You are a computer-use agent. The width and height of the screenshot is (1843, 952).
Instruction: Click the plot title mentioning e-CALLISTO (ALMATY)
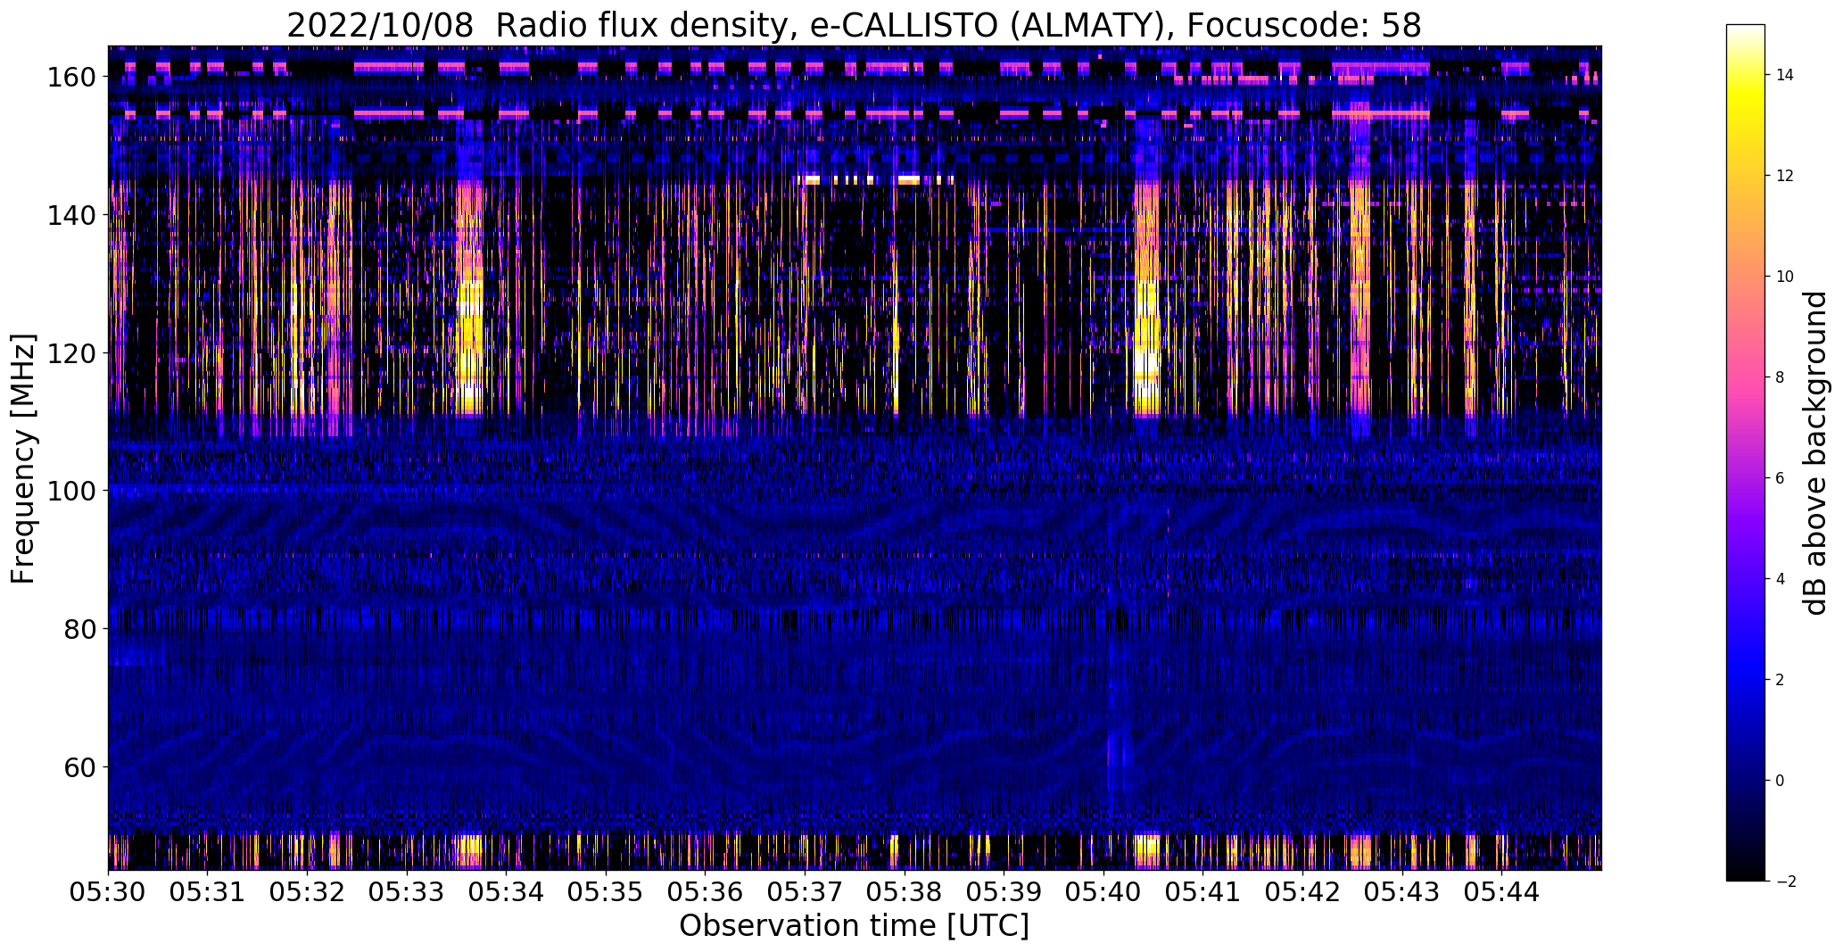(x=854, y=25)
